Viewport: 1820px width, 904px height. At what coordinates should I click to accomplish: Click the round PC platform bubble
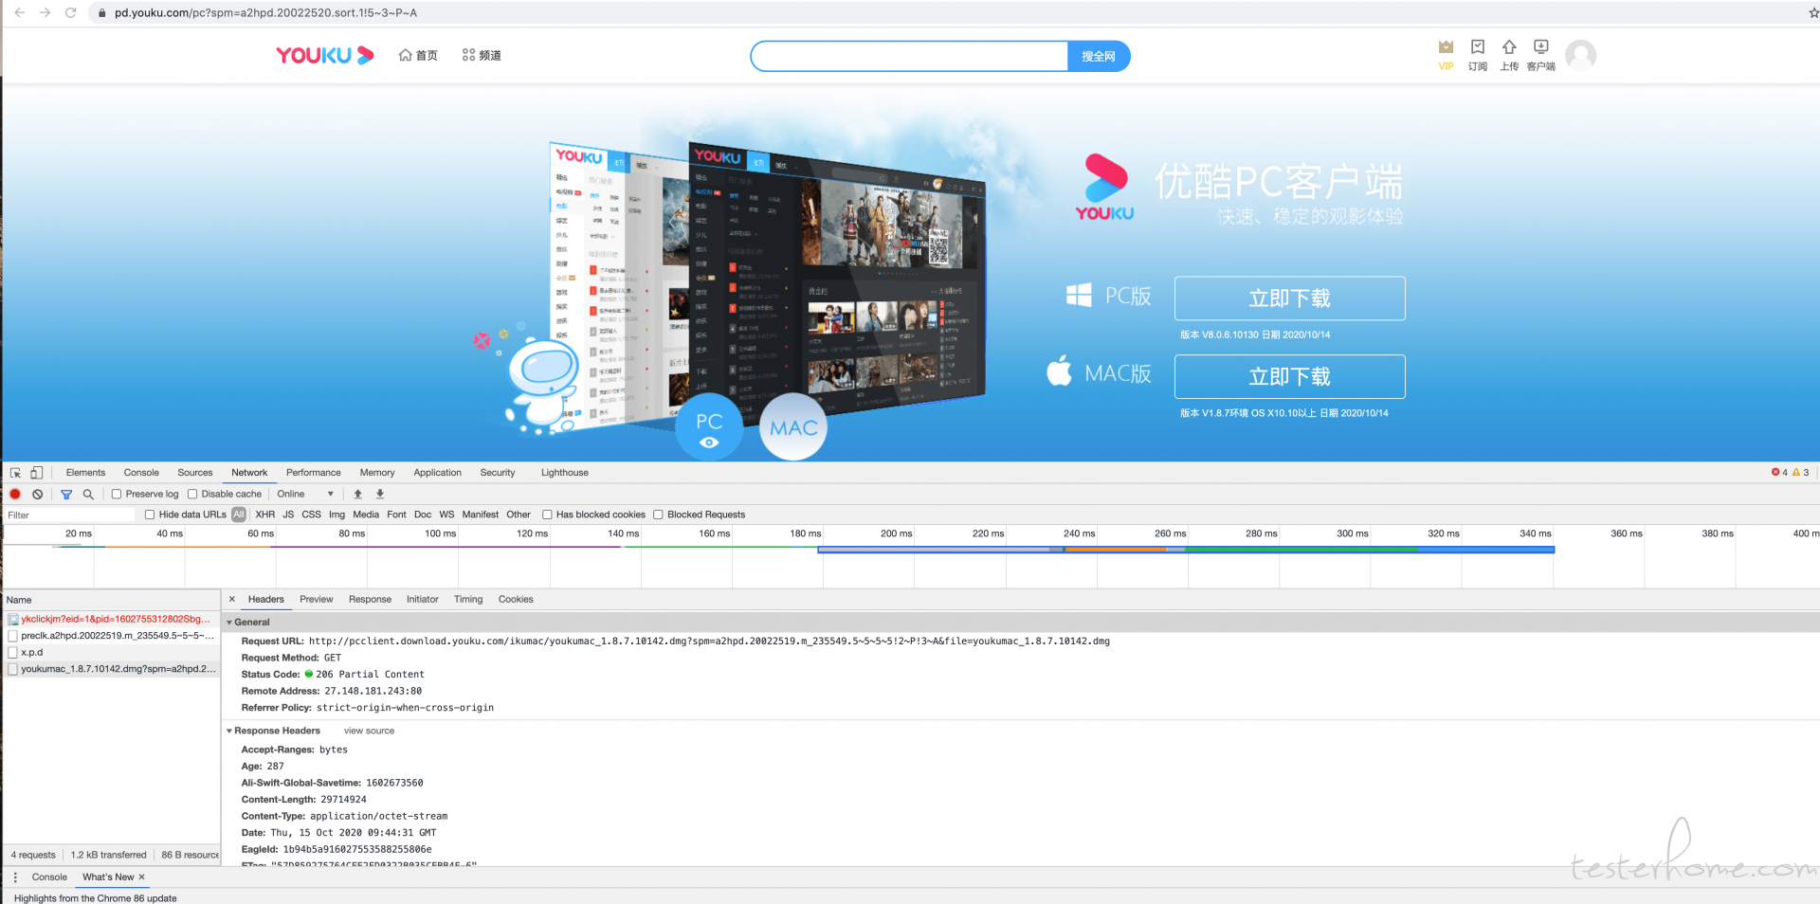pyautogui.click(x=709, y=427)
